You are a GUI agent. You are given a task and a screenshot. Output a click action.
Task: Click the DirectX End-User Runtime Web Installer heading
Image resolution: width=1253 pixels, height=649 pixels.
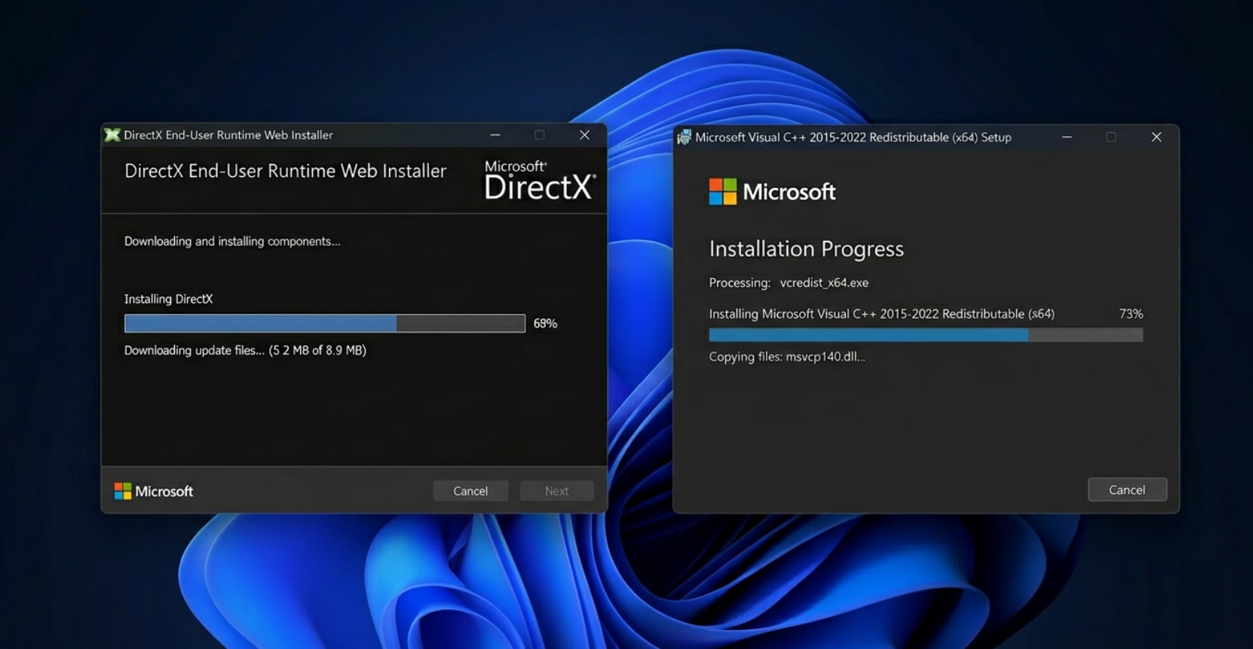[285, 171]
